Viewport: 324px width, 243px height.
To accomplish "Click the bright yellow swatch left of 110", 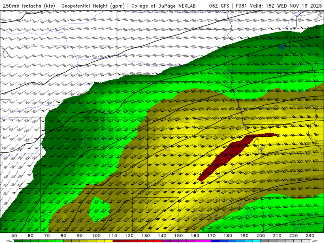I will 109,241.
